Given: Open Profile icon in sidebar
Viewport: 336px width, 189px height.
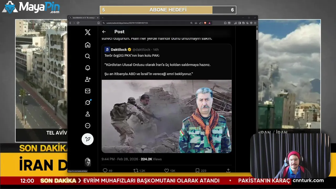Looking at the screenshot, I should (x=88, y=114).
